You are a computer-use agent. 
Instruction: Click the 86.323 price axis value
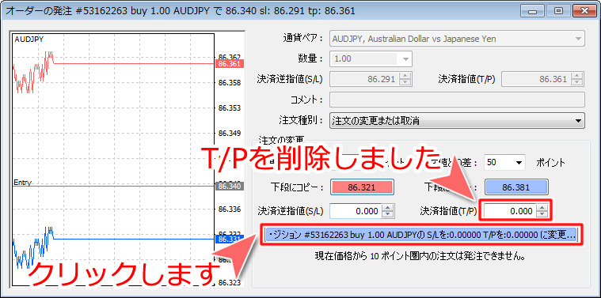[x=230, y=282]
